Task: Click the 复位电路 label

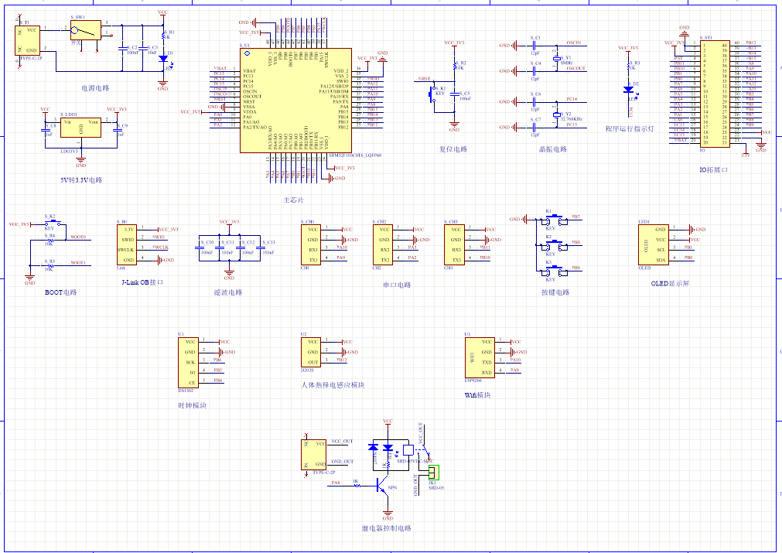Action: coord(453,149)
